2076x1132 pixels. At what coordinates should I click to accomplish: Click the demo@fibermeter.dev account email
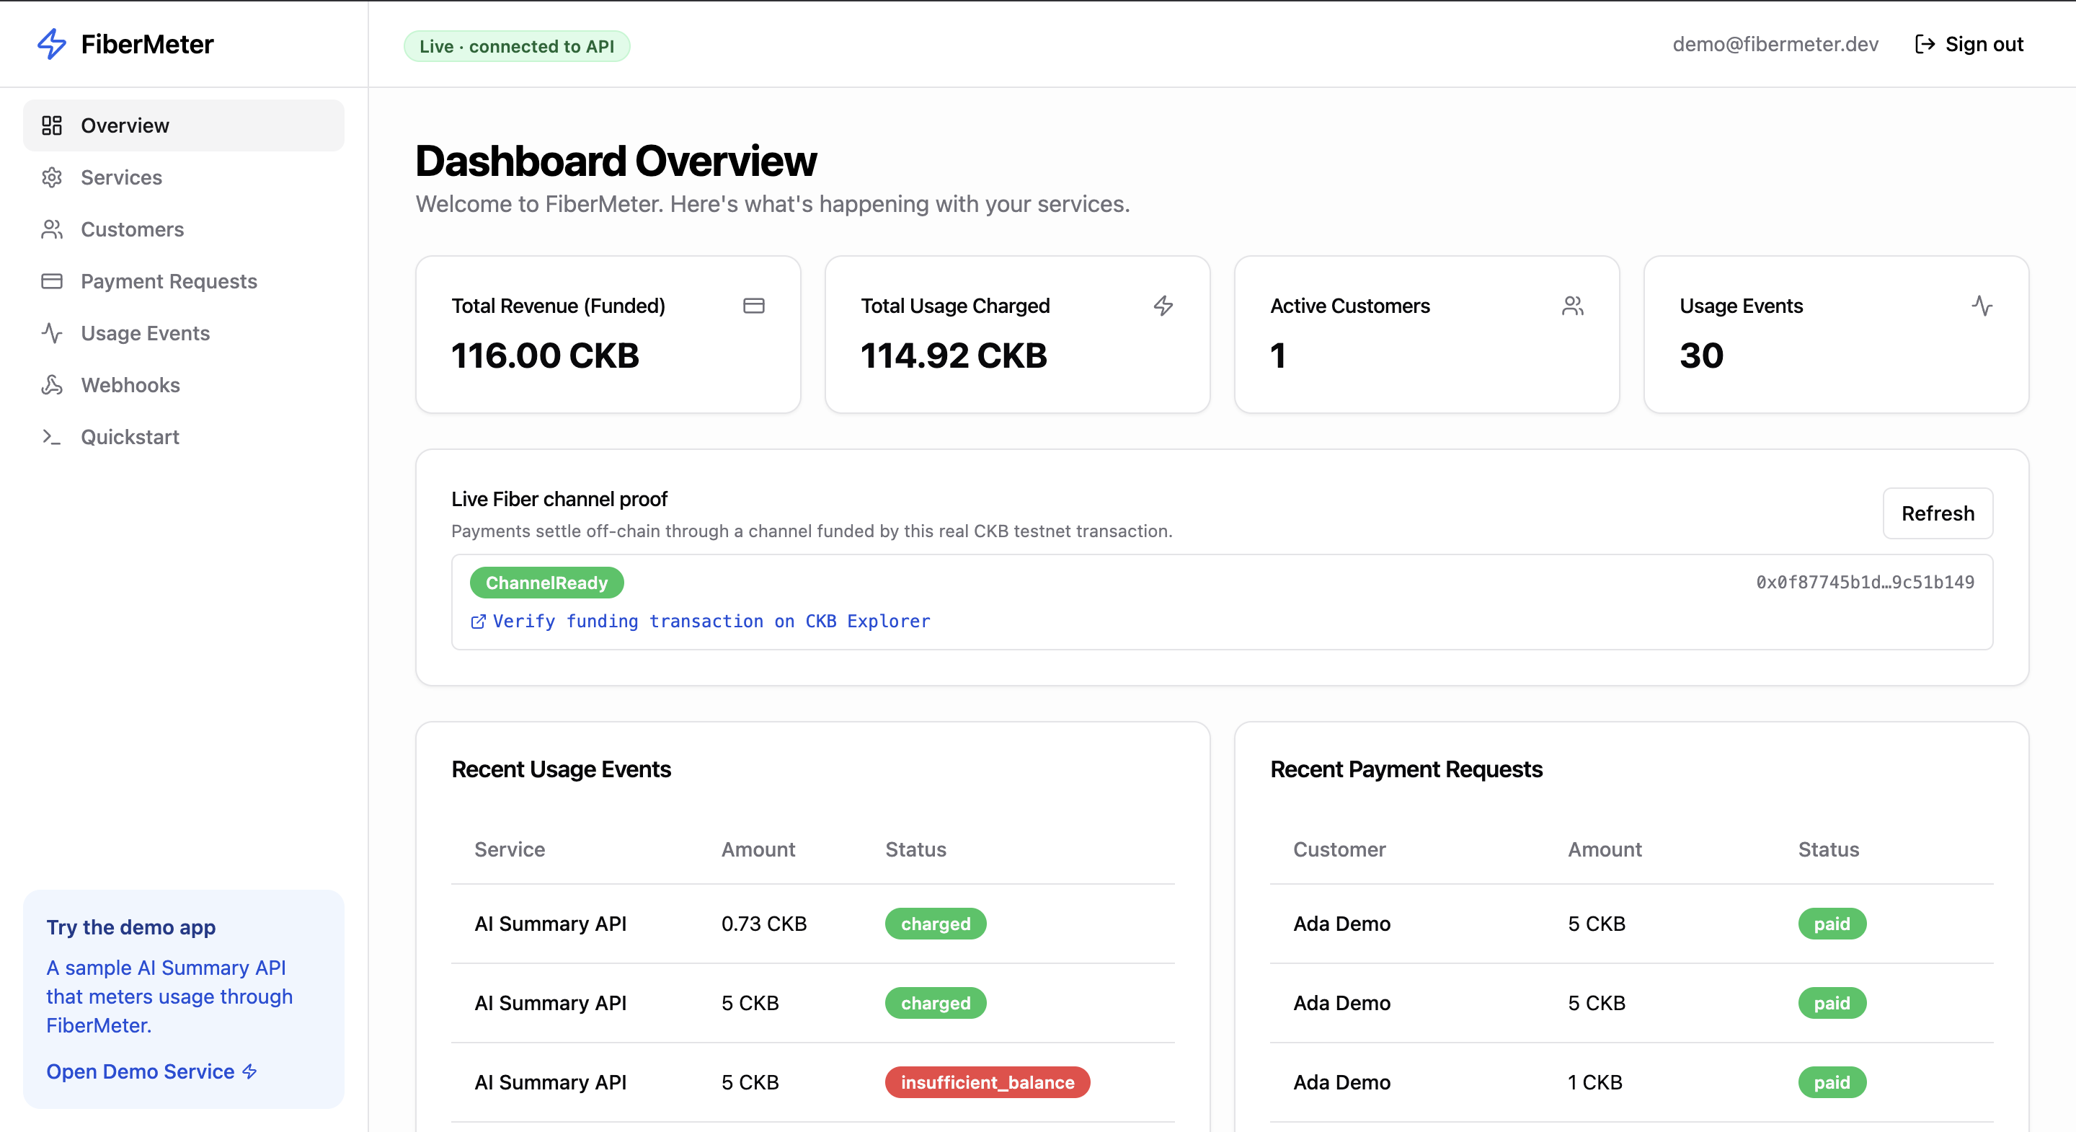pos(1775,45)
